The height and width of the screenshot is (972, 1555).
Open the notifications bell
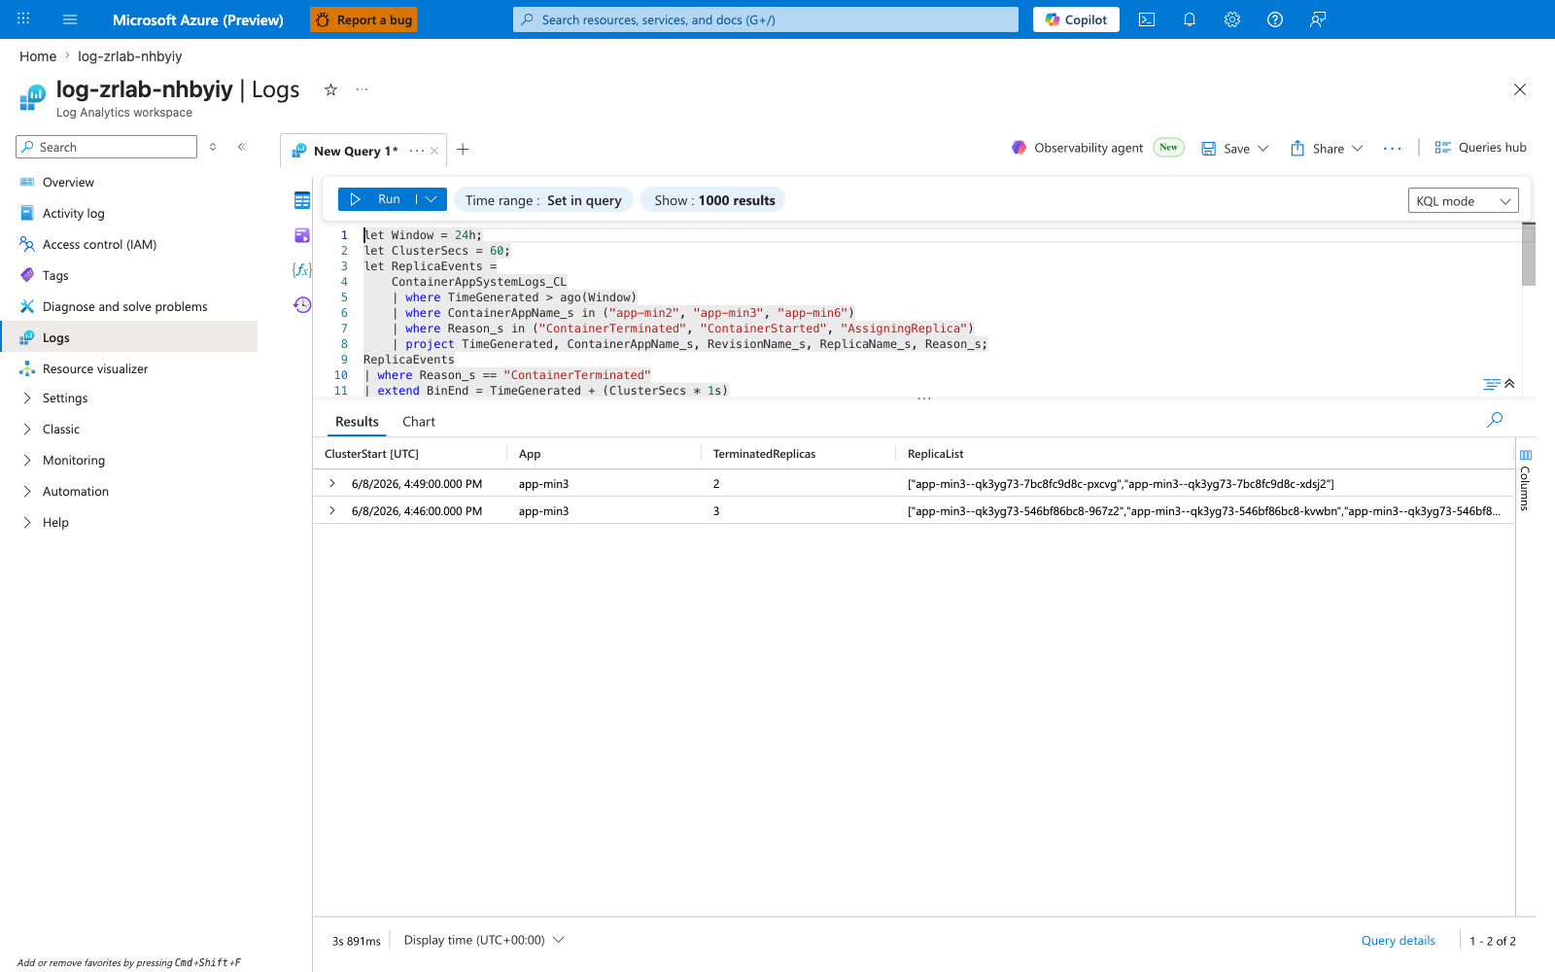1190,19
